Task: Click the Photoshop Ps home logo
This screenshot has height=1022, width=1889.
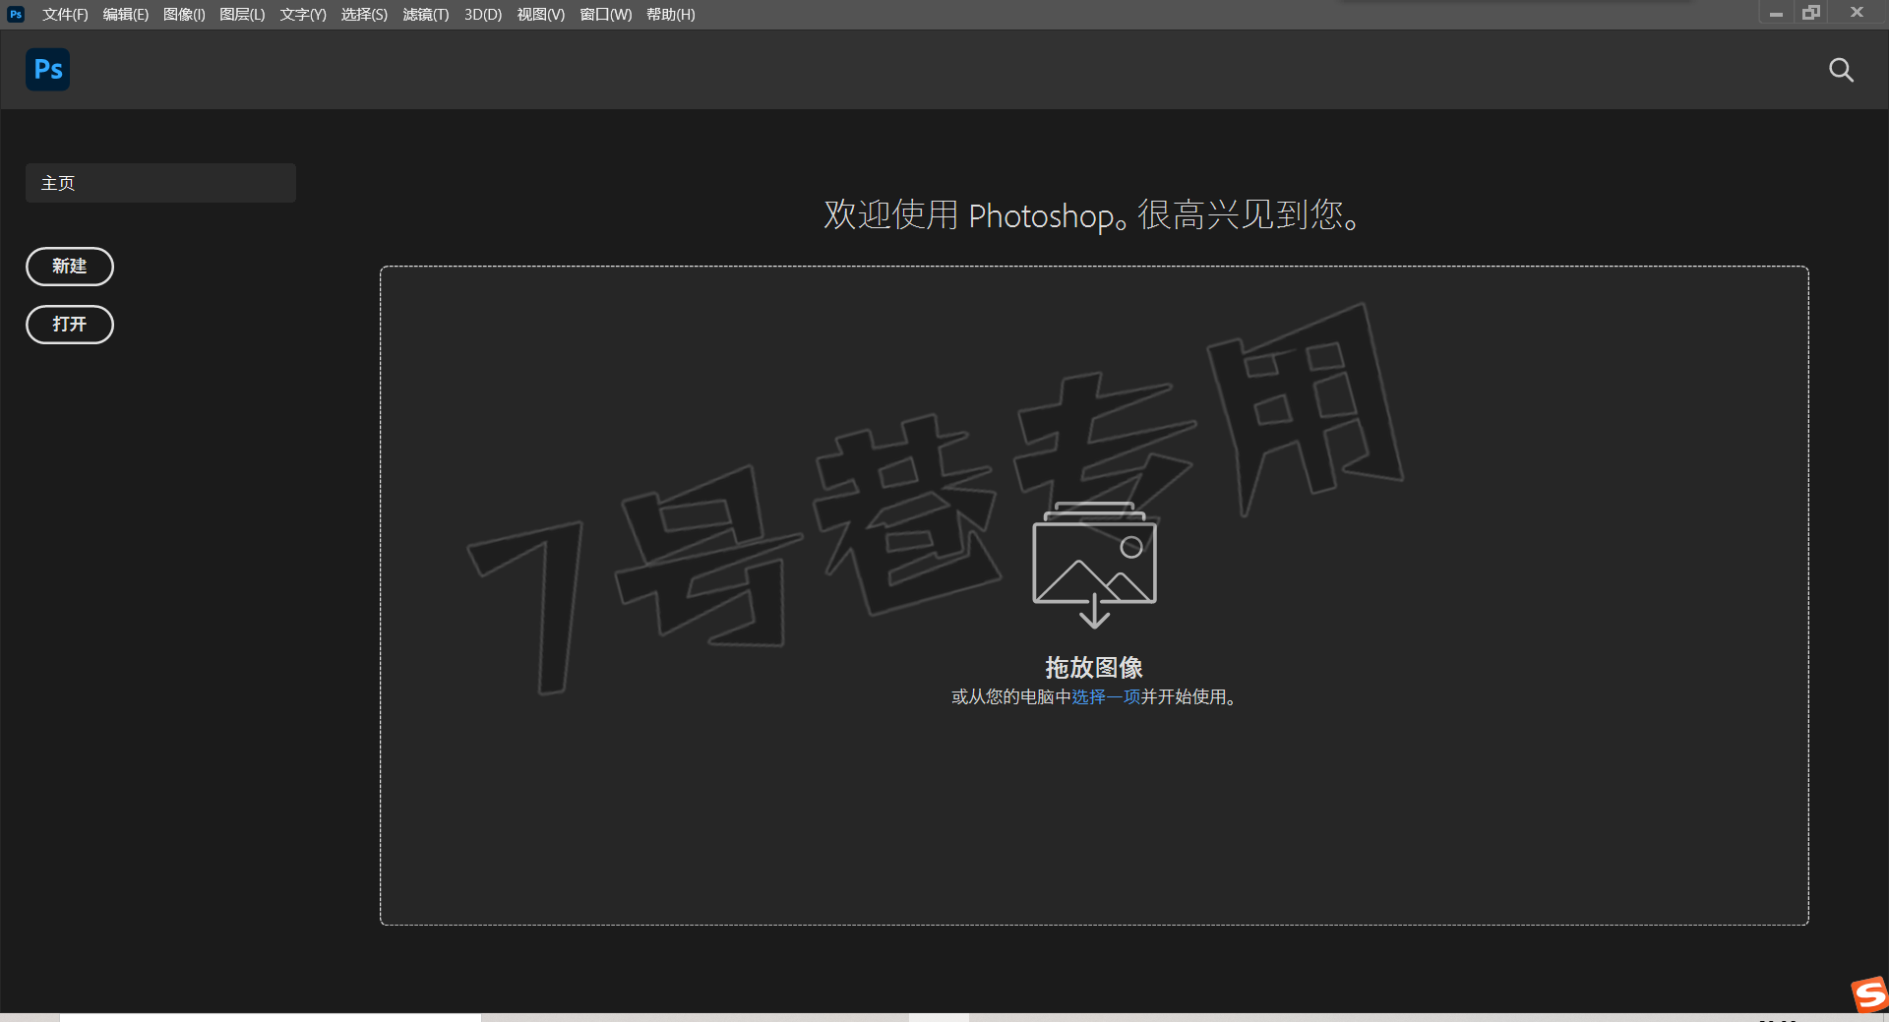Action: tap(47, 70)
